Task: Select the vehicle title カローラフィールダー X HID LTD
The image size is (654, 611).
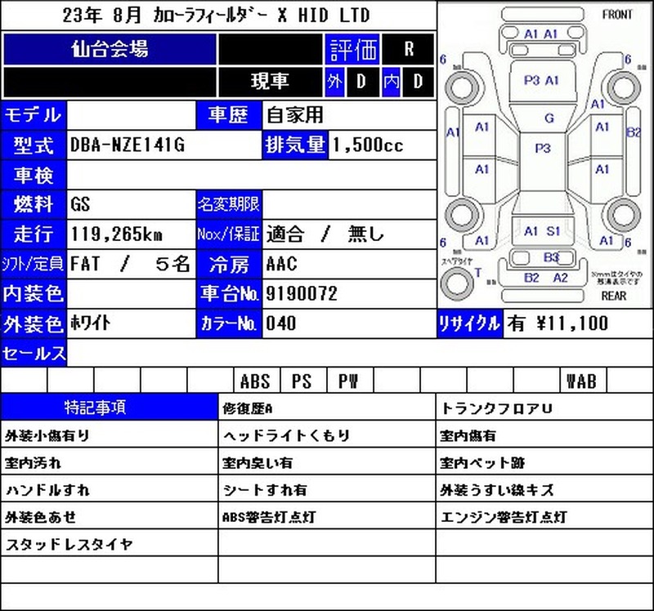Action: coord(262,16)
